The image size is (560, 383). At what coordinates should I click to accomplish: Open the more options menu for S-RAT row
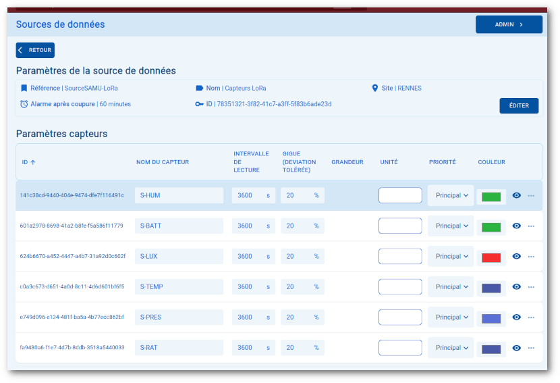pos(531,348)
